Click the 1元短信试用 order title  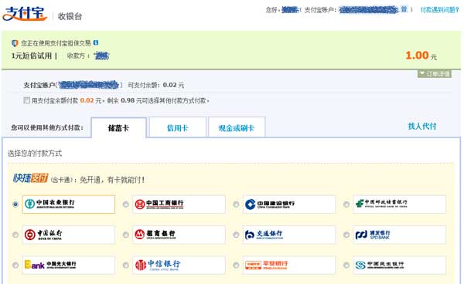(32, 56)
